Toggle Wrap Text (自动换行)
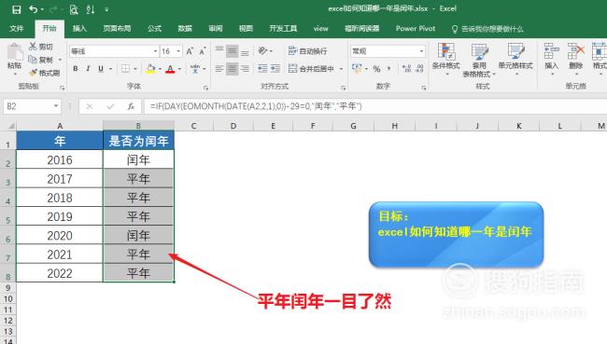 tap(308, 51)
